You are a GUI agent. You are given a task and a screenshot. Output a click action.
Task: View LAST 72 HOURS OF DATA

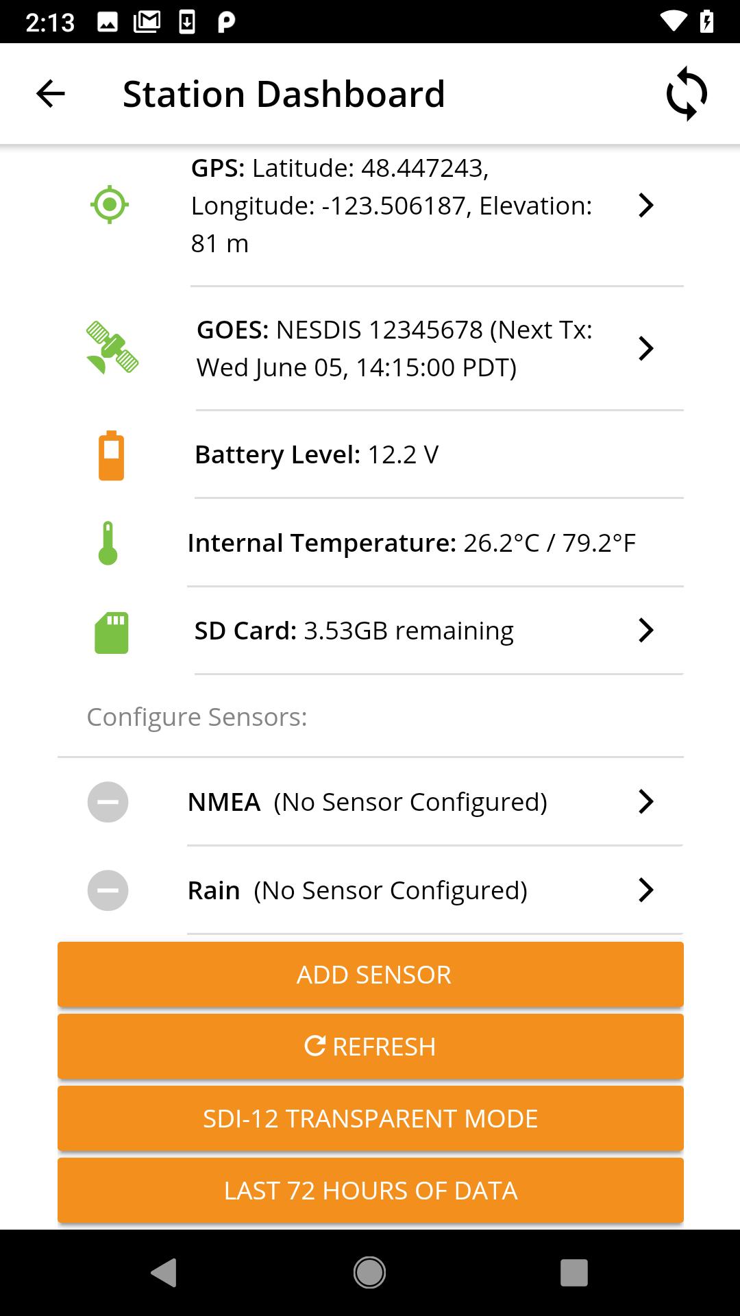pyautogui.click(x=371, y=1190)
